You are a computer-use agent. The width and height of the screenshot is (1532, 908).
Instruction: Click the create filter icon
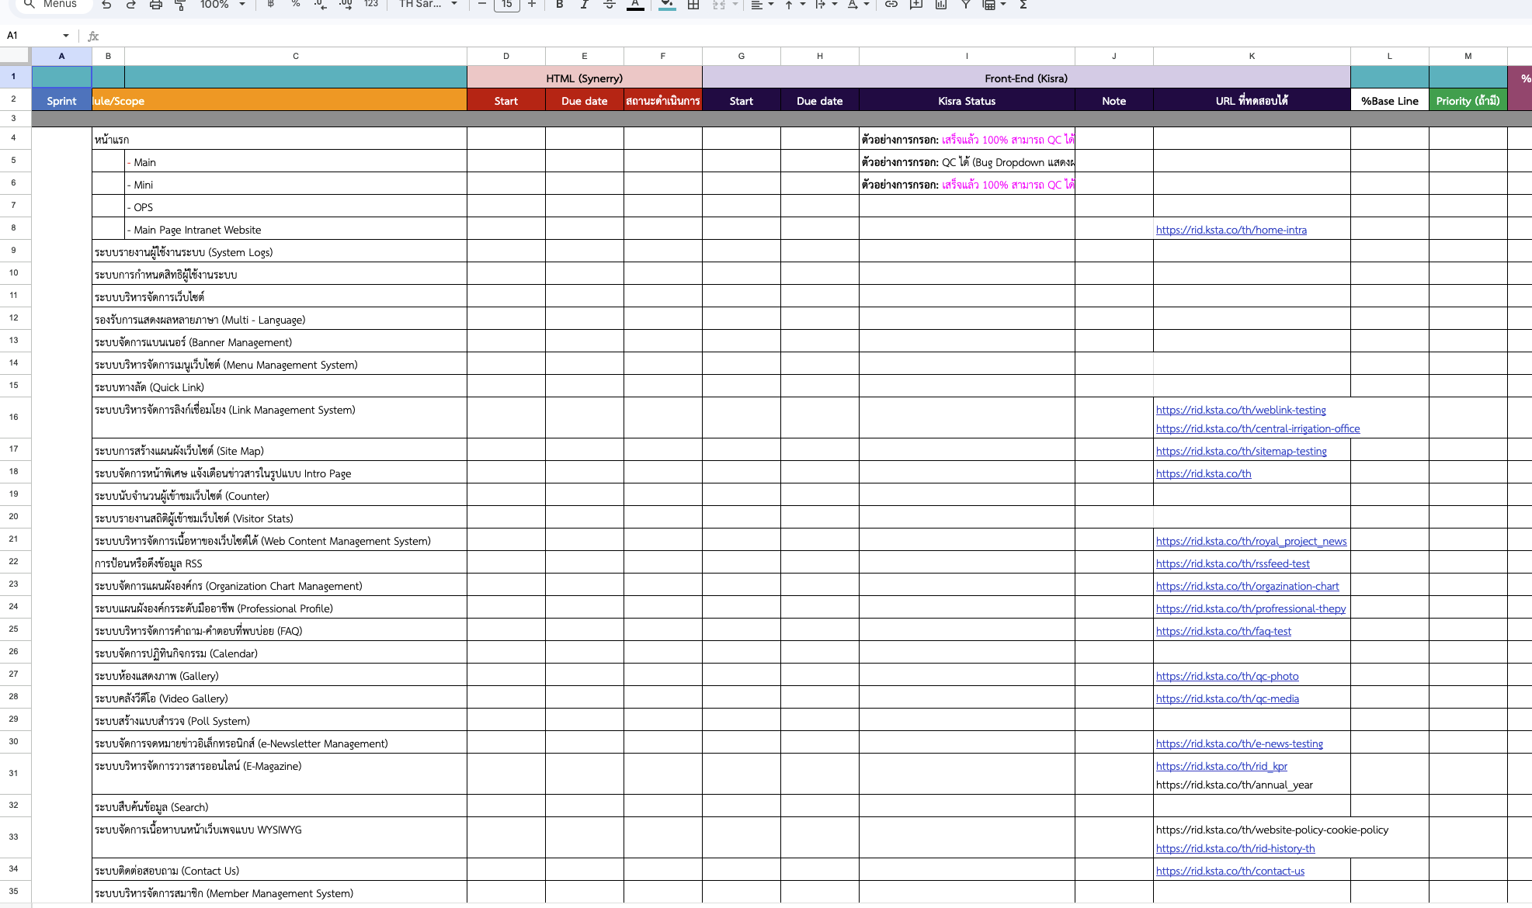click(x=965, y=5)
